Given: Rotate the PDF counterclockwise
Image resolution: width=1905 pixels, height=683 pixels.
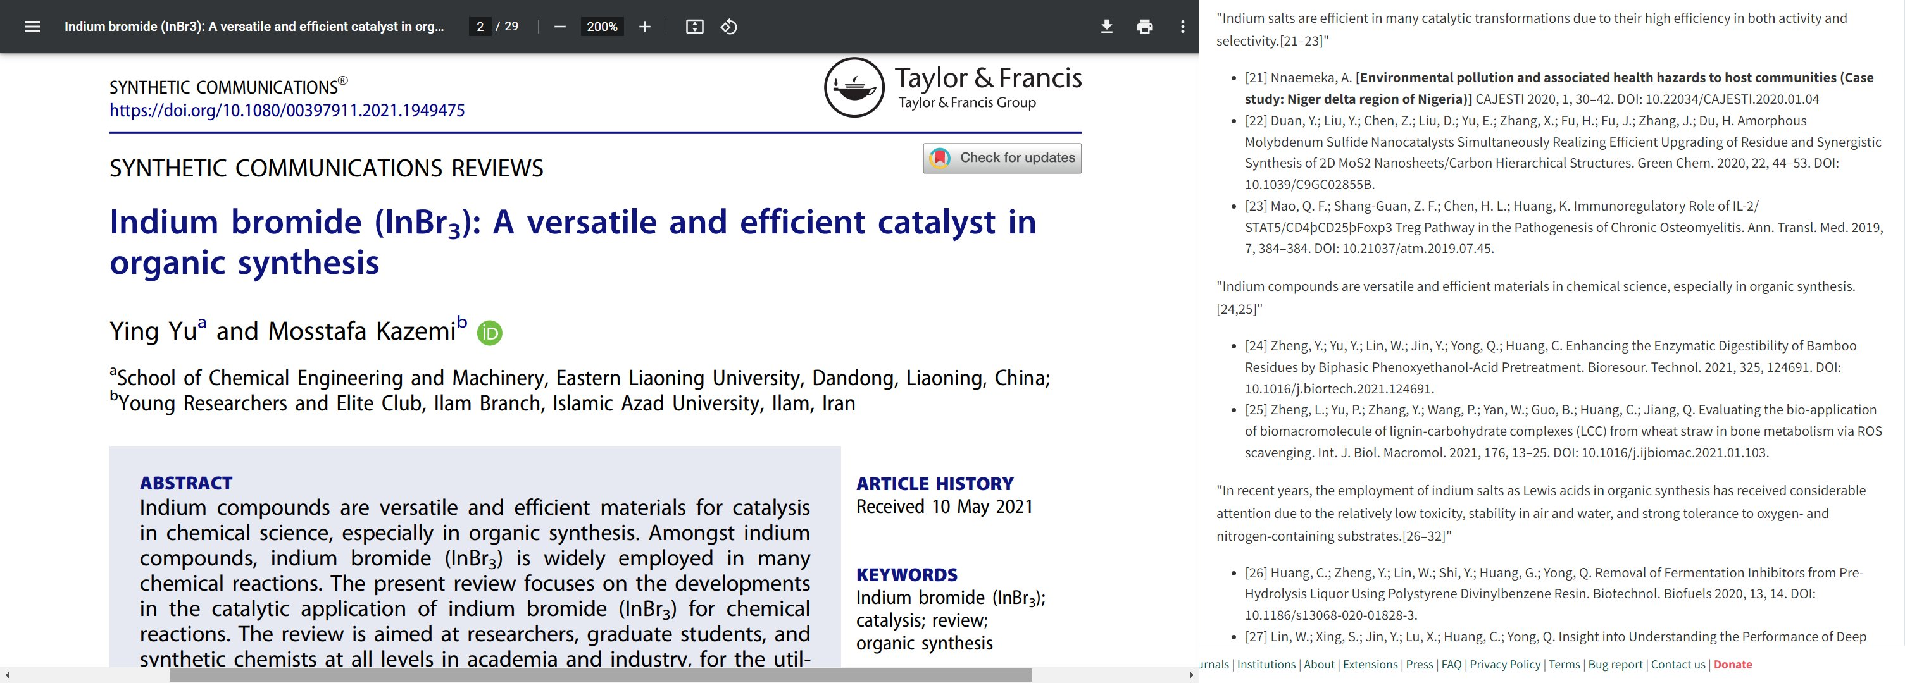Looking at the screenshot, I should click(728, 27).
